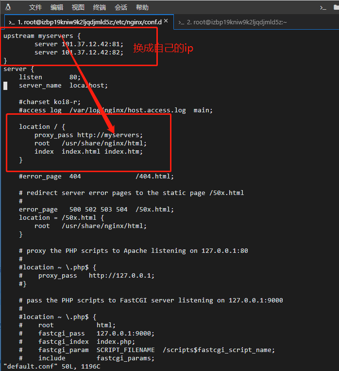Click '# fastcgi_pass 127.0.0.1:9000;' line
This screenshot has width=339, height=371.
tap(86, 334)
